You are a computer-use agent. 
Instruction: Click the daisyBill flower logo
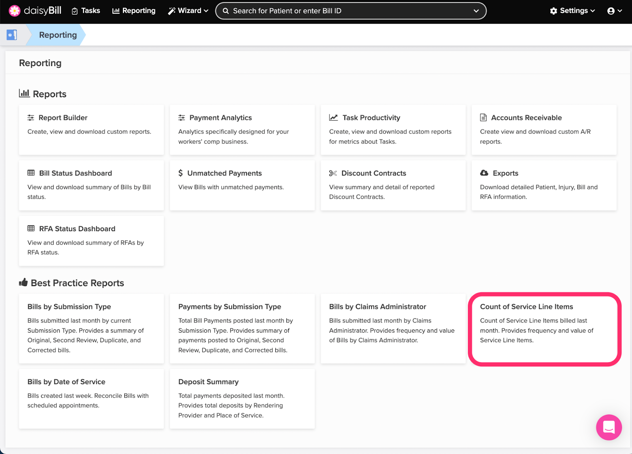coord(15,11)
